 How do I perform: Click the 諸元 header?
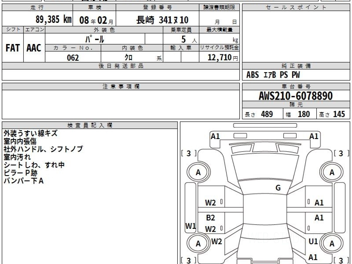pos(296,105)
